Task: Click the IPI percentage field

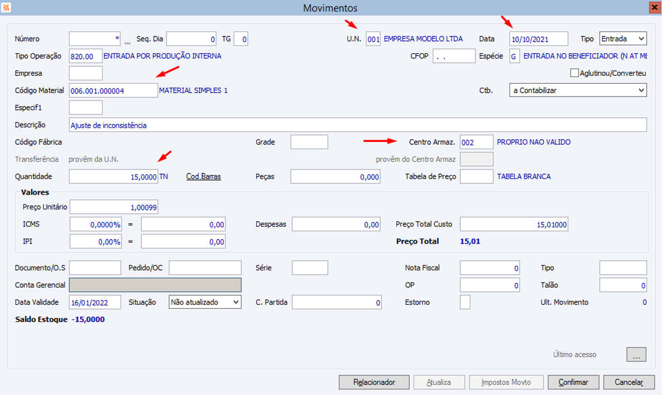Action: (96, 242)
